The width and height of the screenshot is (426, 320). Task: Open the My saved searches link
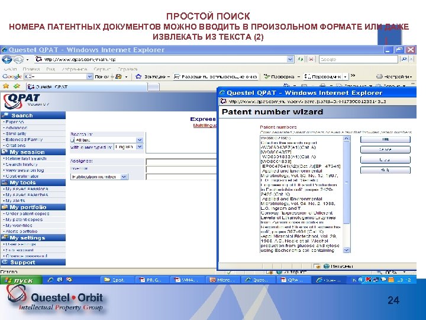27,194
